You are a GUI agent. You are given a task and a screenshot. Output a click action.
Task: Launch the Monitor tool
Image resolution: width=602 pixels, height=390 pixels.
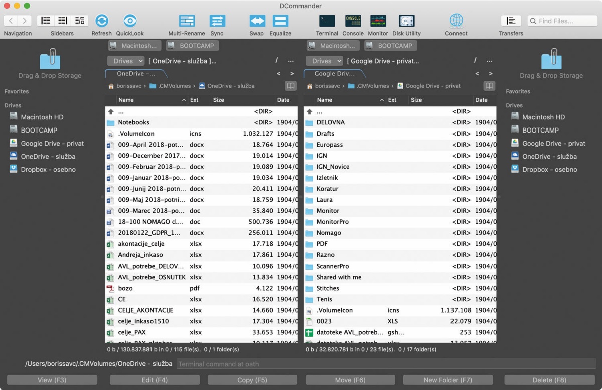(378, 21)
